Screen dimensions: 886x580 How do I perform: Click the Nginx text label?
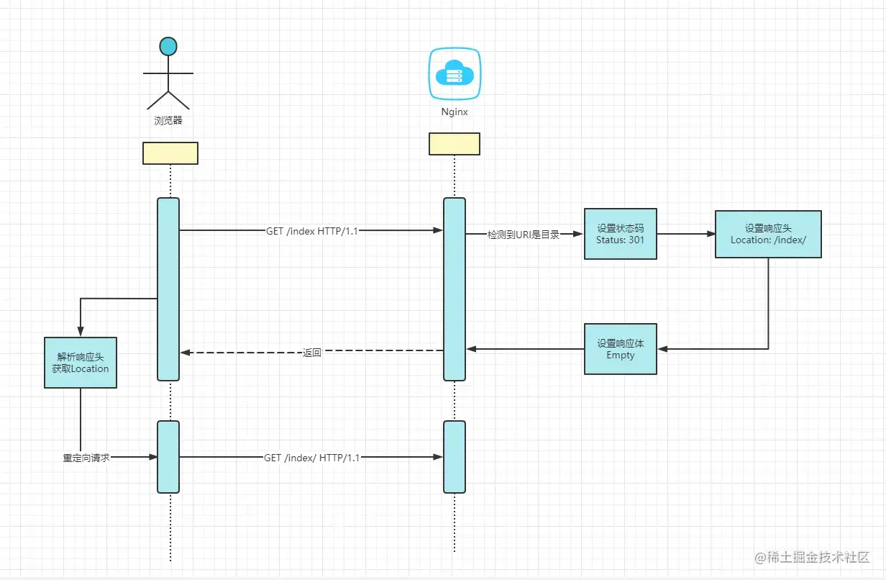455,112
